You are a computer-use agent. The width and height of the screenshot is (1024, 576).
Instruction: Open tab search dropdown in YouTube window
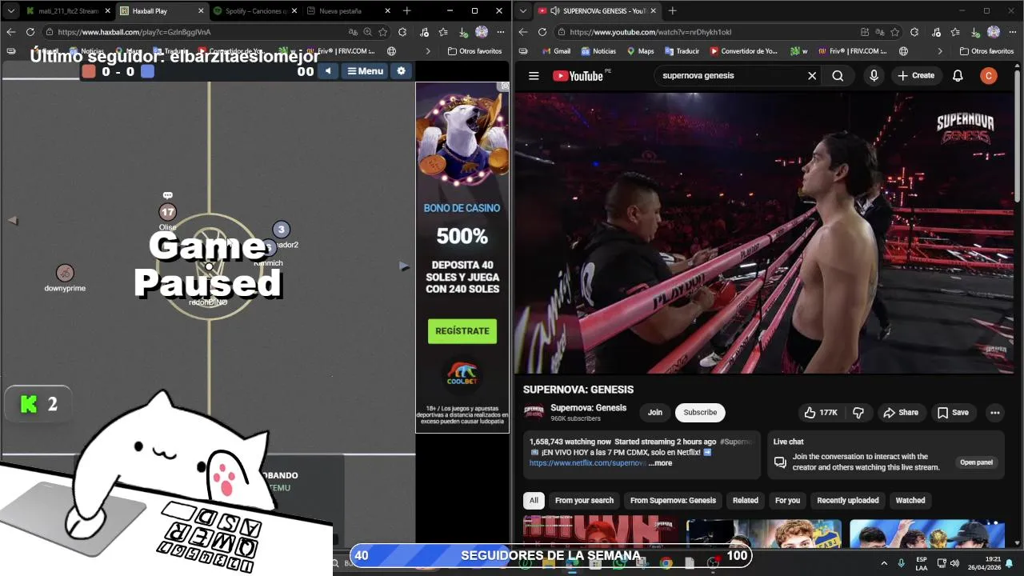[523, 11]
